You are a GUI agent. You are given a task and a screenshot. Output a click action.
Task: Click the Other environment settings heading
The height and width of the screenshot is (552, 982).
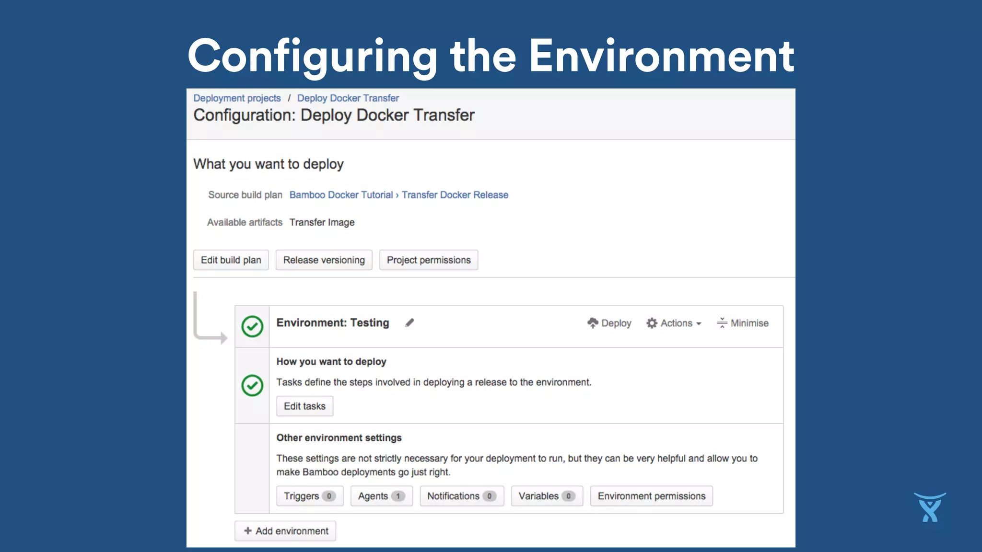339,438
